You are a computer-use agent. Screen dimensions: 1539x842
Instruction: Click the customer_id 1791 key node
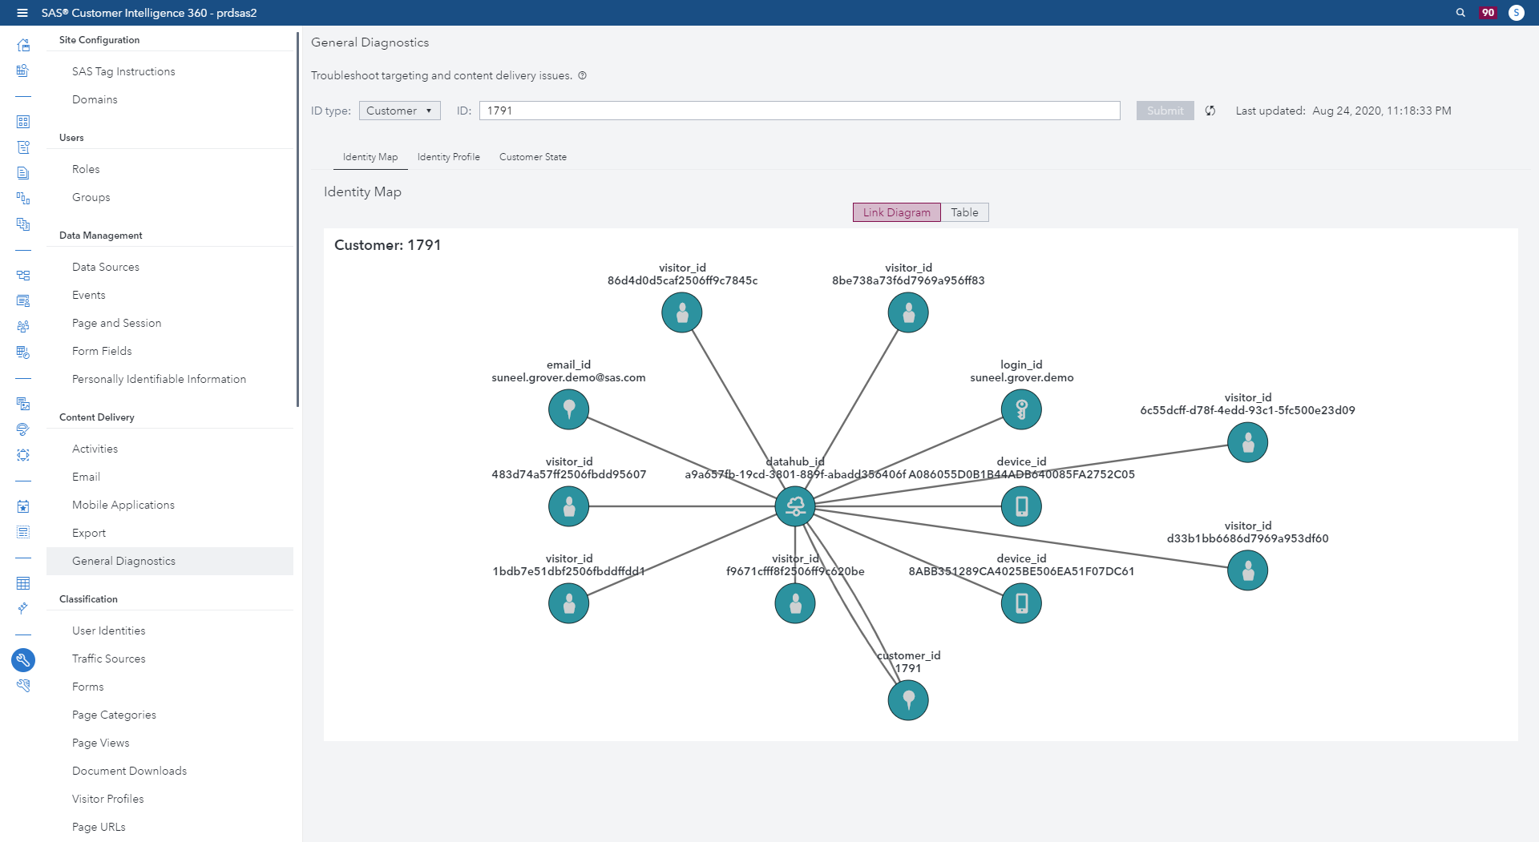coord(907,699)
